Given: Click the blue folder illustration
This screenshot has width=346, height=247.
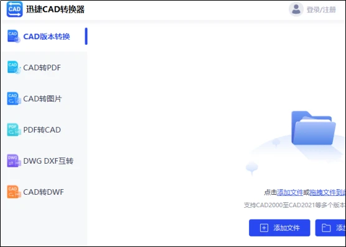Looking at the screenshot, I should point(314,128).
